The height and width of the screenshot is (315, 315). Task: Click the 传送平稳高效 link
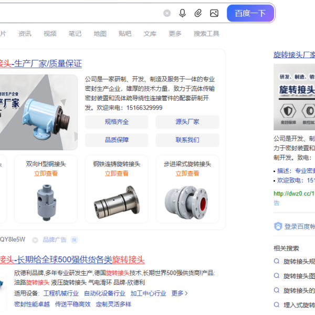(x=73, y=304)
